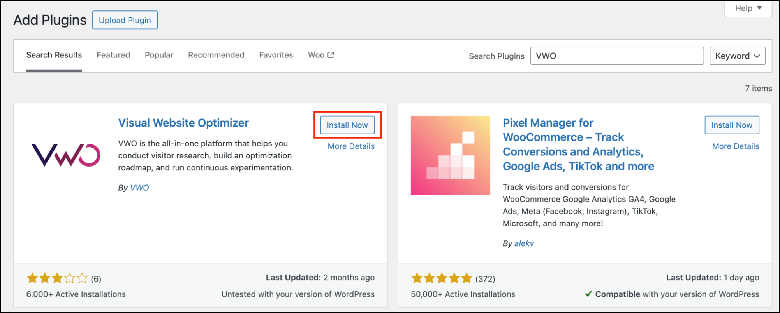Open the Woo external link tab
The width and height of the screenshot is (780, 313).
[321, 55]
